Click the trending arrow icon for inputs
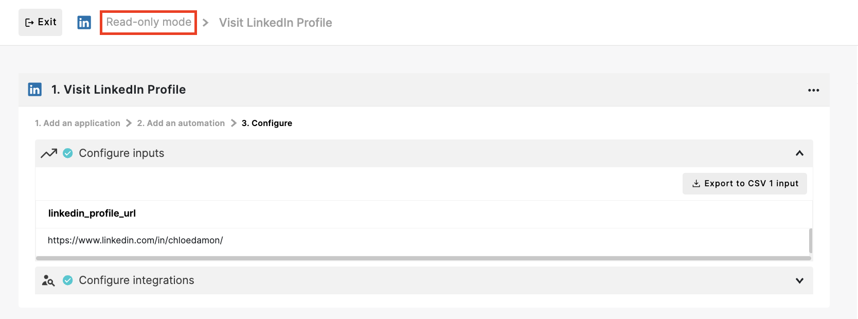 click(49, 153)
